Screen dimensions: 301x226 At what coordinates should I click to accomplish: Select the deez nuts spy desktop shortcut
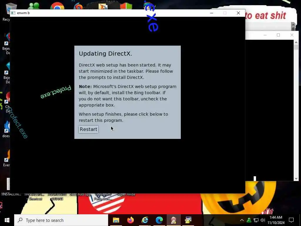[x=80, y=194]
